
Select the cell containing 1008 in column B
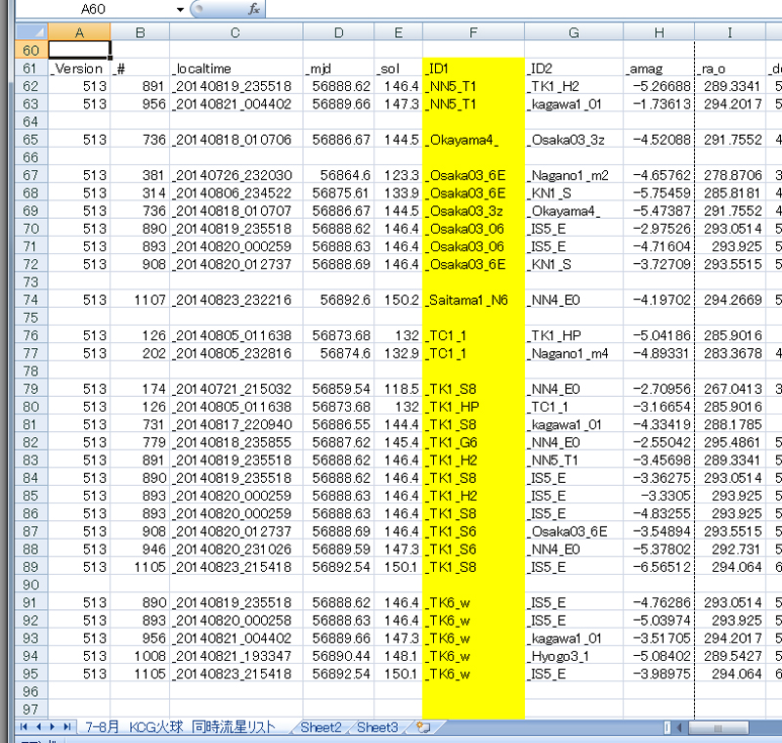pos(140,656)
